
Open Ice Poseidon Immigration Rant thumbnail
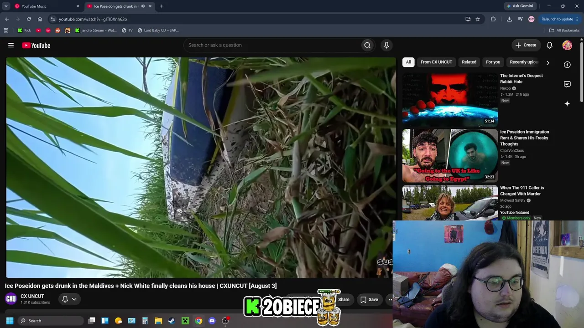[450, 155]
